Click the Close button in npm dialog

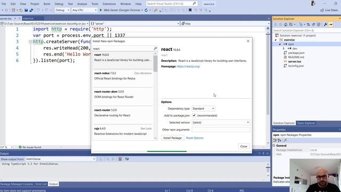pyautogui.click(x=243, y=146)
